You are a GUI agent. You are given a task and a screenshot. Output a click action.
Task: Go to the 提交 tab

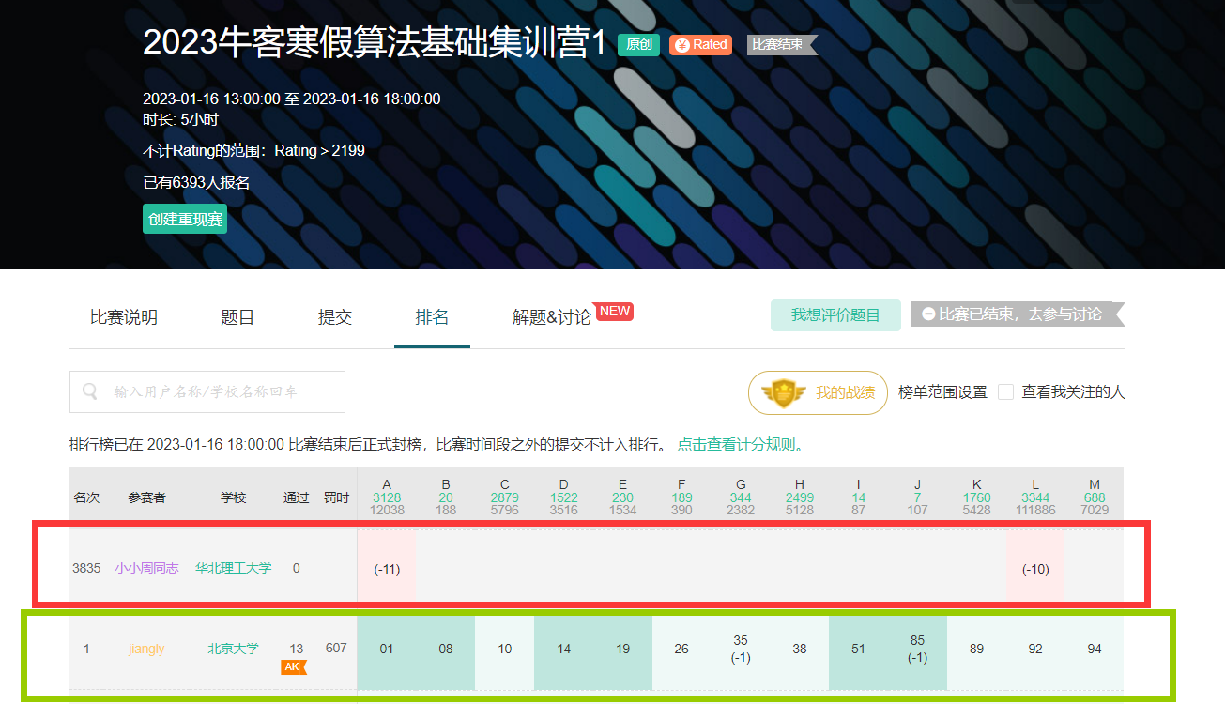[335, 317]
